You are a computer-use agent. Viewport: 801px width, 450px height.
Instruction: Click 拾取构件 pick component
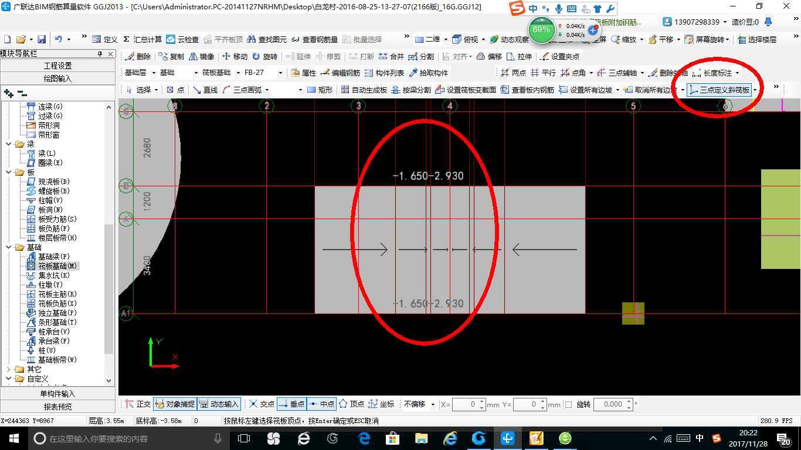tap(429, 73)
